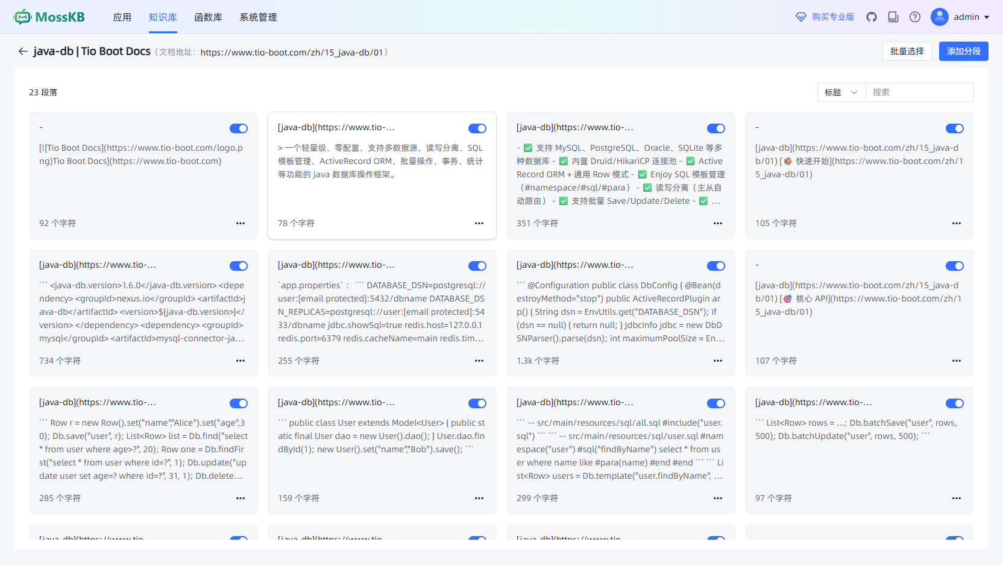Toggle the 核心 API segment switch
Viewport: 1003px width, 565px height.
tap(955, 266)
